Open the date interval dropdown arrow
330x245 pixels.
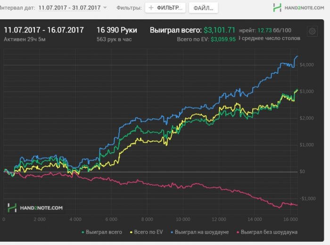(x=105, y=8)
